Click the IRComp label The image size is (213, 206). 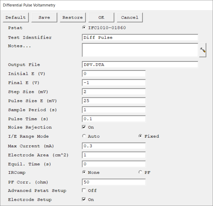(17, 172)
